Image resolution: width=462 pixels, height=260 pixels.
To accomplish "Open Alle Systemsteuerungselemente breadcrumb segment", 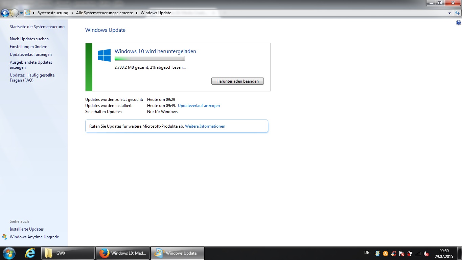I will click(x=105, y=13).
